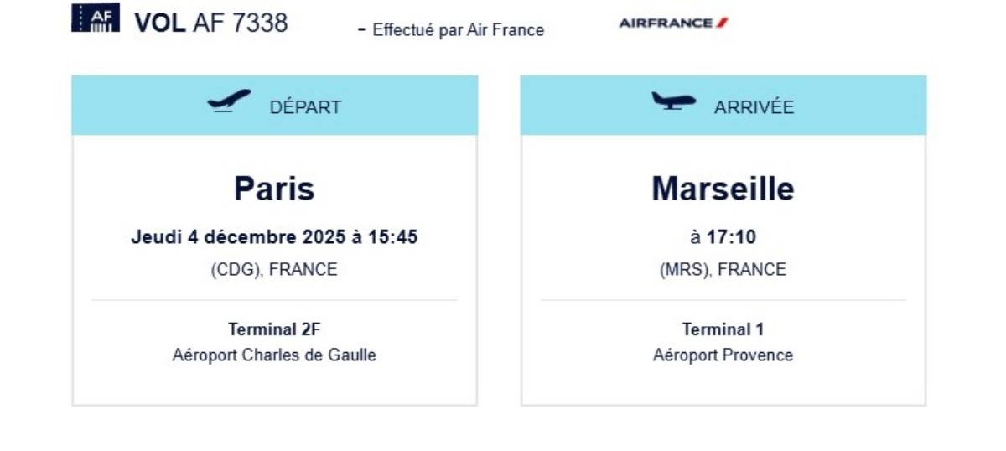Click the arriving airplane landing icon

click(674, 101)
